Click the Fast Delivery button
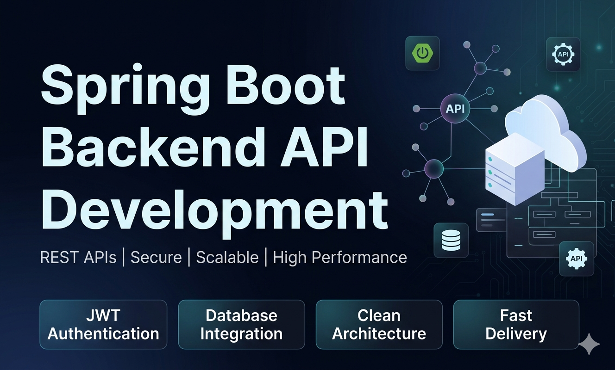 coord(516,325)
